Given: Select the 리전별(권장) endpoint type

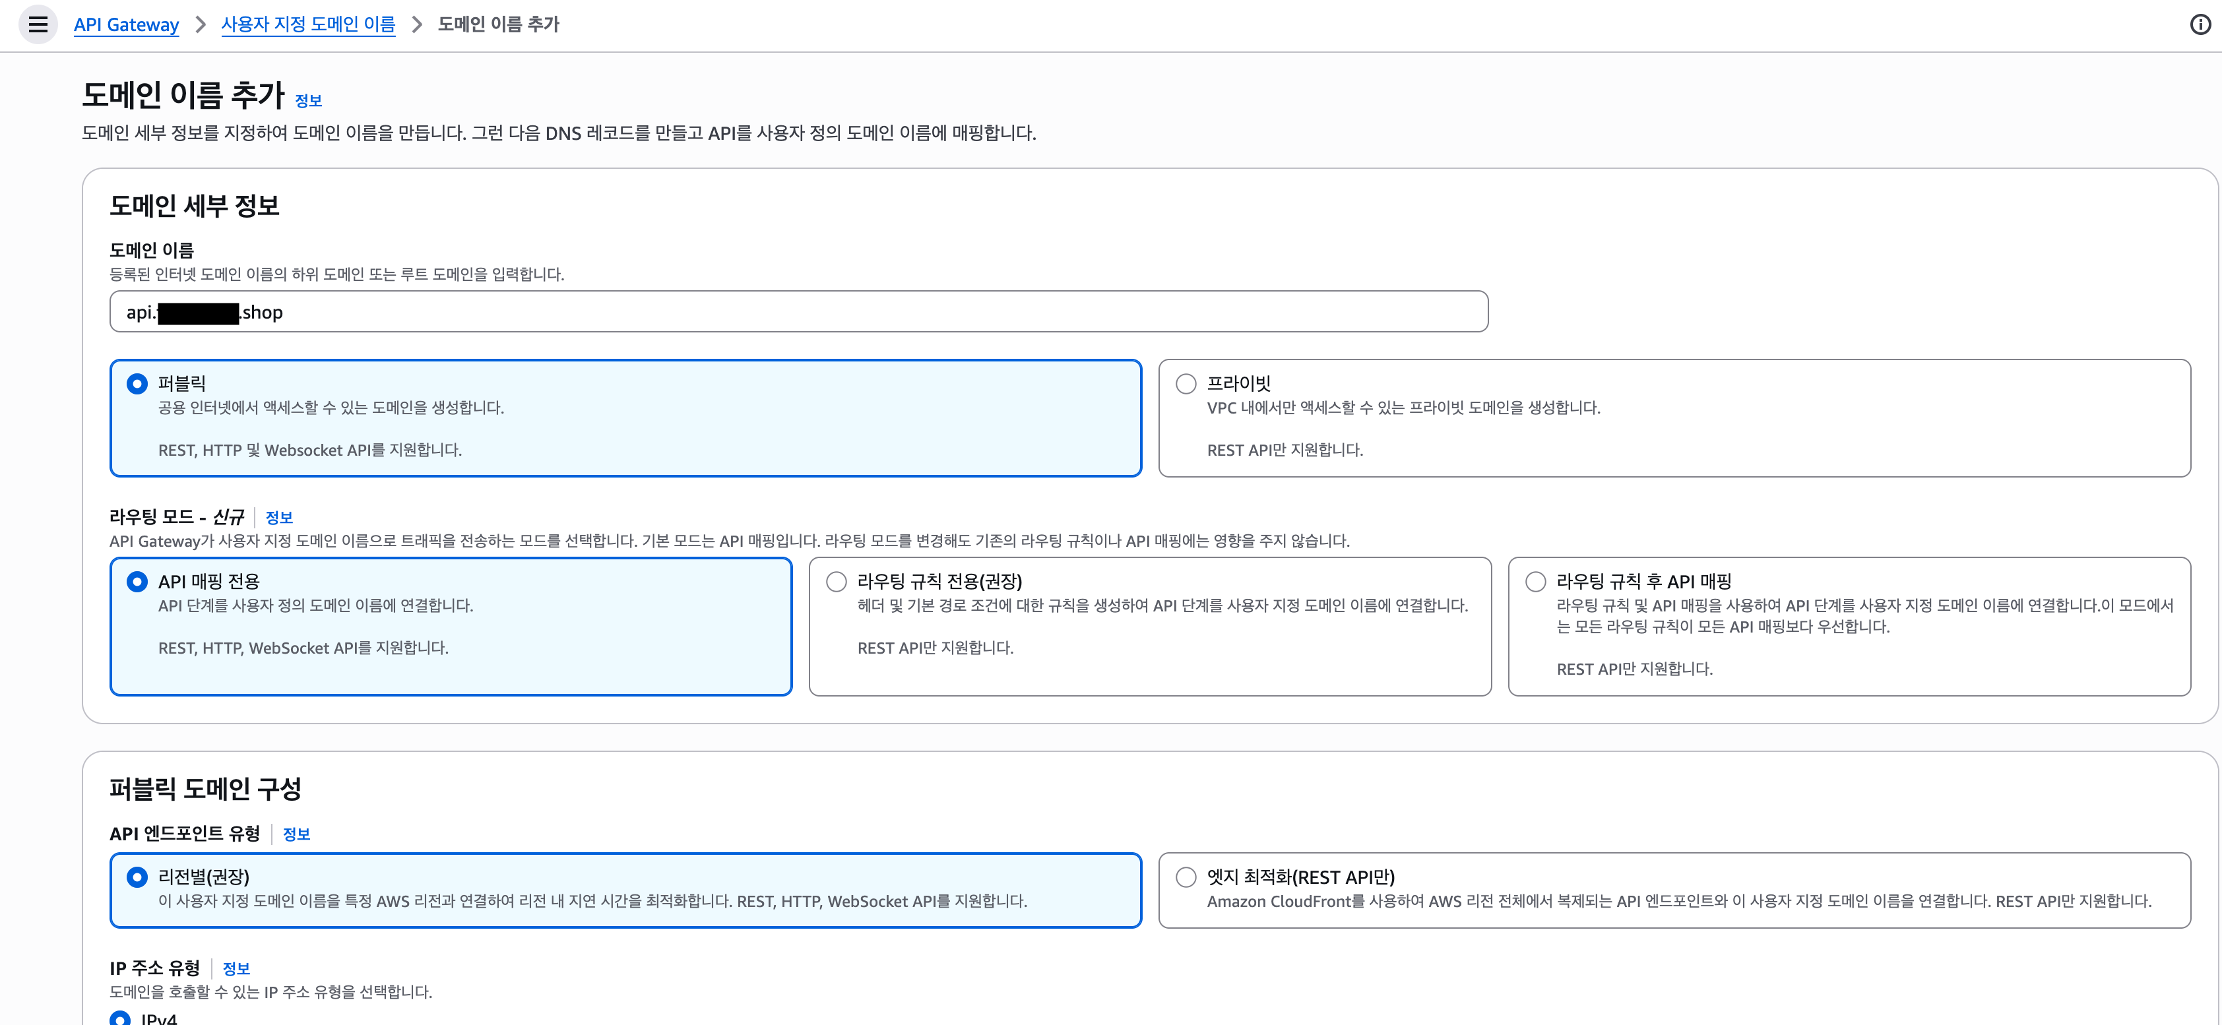Looking at the screenshot, I should [x=137, y=877].
